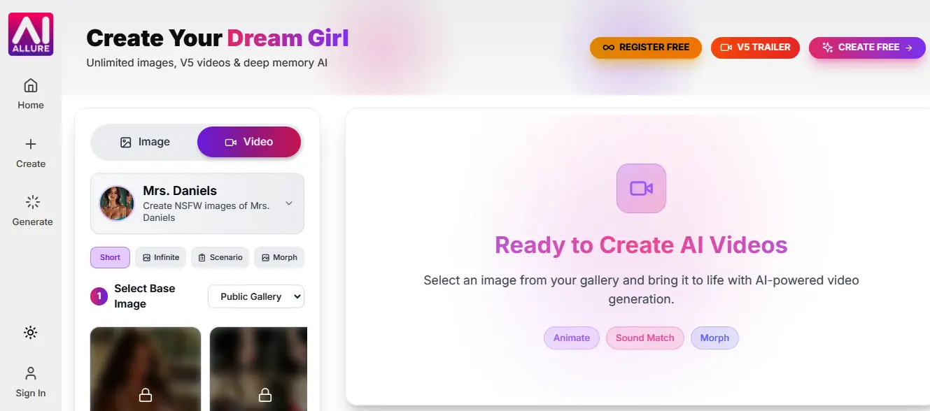Expand the Mrs. Daniels character selector chevron
930x411 pixels.
pos(289,203)
